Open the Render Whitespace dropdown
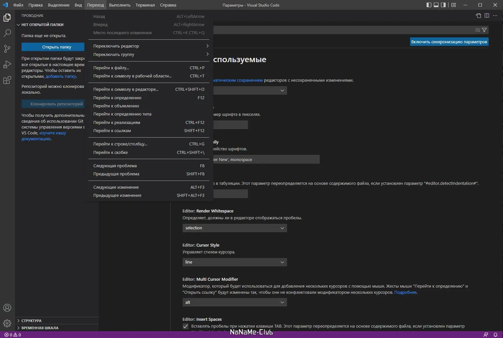Image resolution: width=503 pixels, height=338 pixels. coord(234,228)
